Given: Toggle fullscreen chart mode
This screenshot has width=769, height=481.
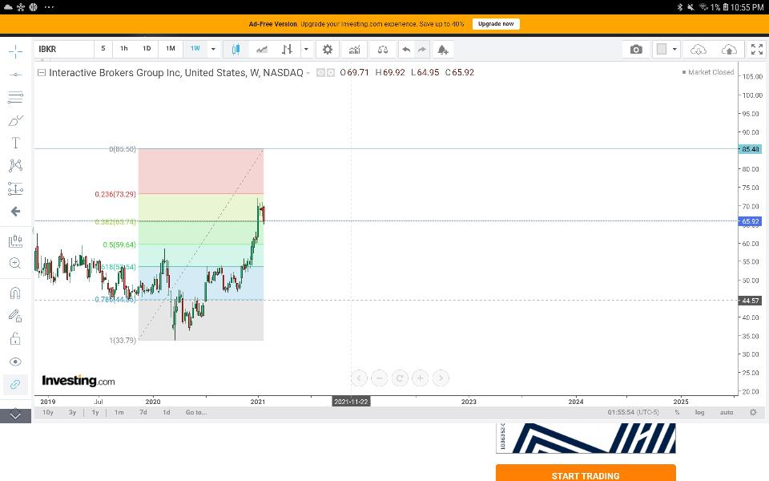Looking at the screenshot, I should (x=757, y=49).
